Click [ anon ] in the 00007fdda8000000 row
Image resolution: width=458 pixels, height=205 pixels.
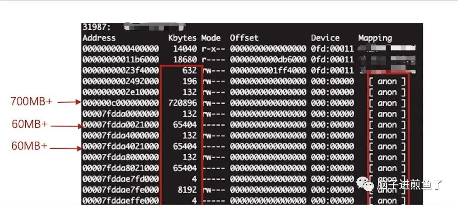click(387, 157)
